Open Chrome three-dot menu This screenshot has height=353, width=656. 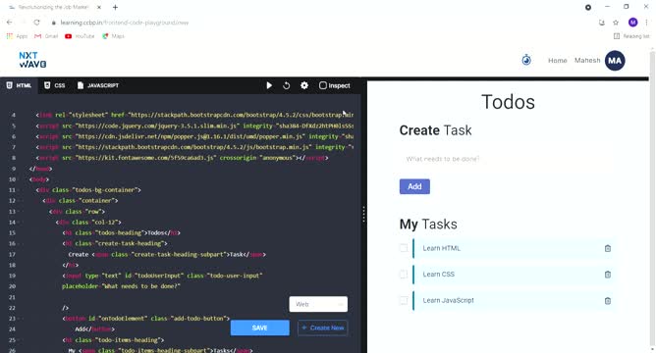point(646,23)
